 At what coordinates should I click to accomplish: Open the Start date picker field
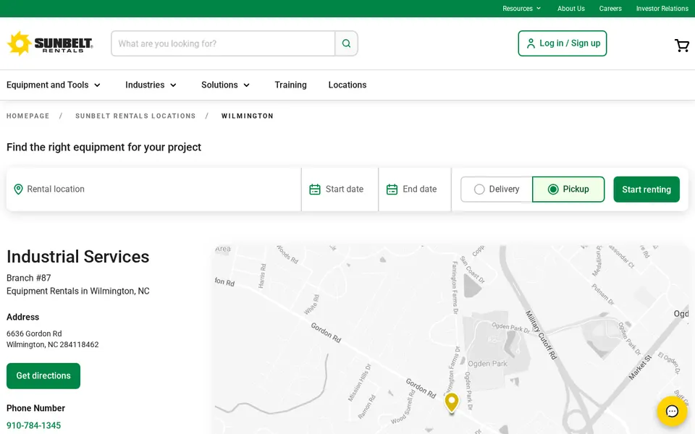pyautogui.click(x=340, y=189)
